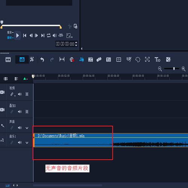
Task: Expand the 声音 track chevron
Action: click(27, 128)
